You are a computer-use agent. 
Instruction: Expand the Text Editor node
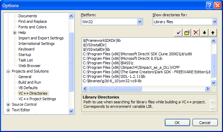tap(8, 110)
